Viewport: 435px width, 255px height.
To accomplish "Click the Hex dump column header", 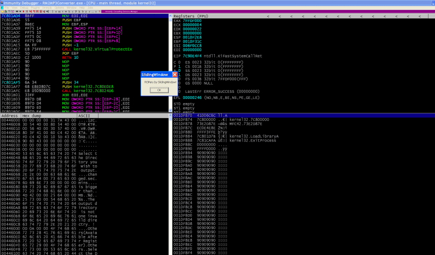I will click(x=32, y=115).
